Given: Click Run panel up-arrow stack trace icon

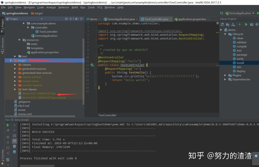Looking at the screenshot, I should click(14, 125).
